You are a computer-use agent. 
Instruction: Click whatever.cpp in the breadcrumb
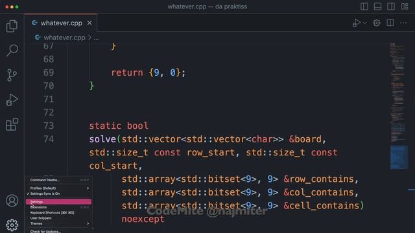click(64, 38)
